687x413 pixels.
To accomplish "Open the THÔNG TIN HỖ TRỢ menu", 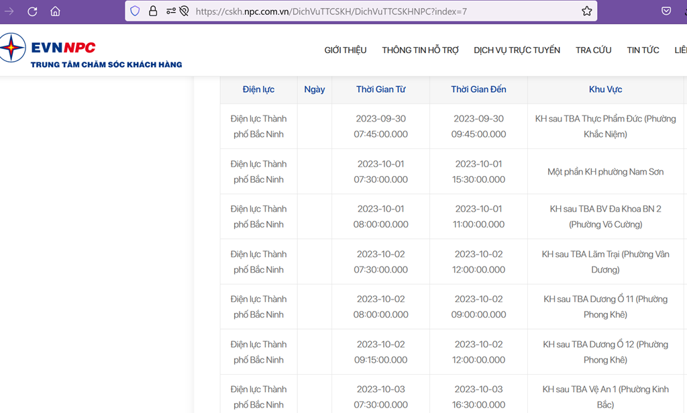I will (420, 50).
